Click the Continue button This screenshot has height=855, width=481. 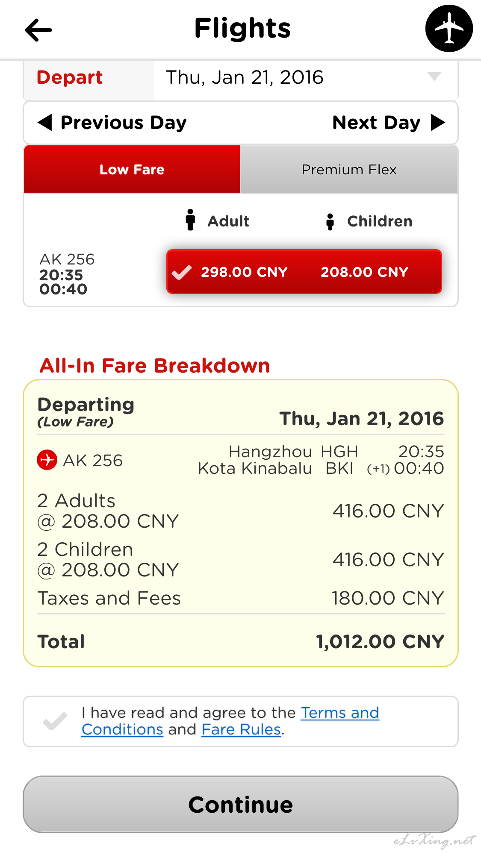click(241, 805)
